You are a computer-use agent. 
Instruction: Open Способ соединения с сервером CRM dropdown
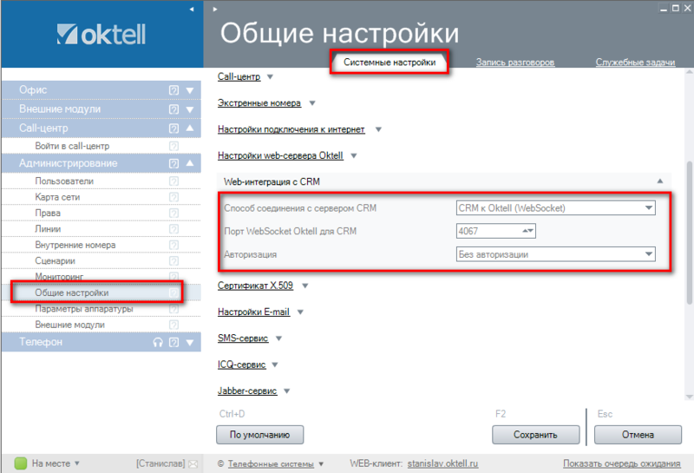coord(649,207)
